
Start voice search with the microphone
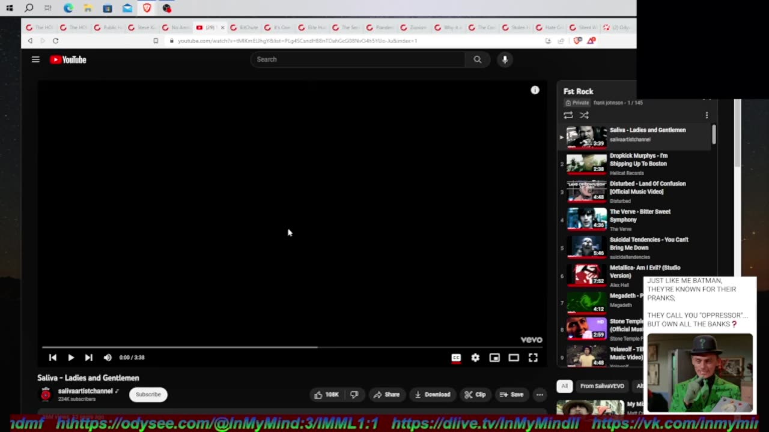(x=505, y=59)
